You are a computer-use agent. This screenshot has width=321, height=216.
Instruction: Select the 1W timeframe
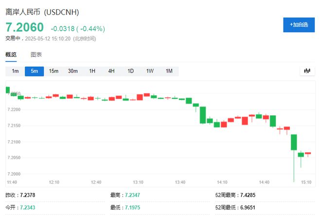[x=150, y=71]
